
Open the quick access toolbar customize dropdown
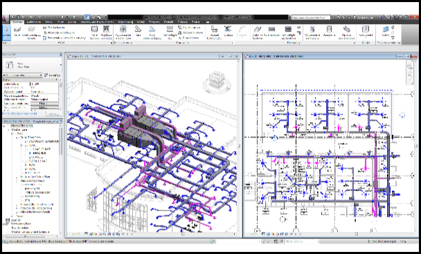(107, 17)
